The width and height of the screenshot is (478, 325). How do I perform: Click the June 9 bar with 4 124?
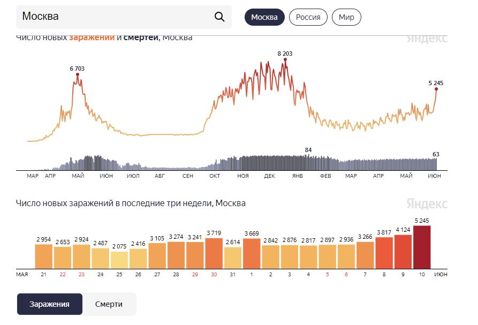[x=403, y=252]
